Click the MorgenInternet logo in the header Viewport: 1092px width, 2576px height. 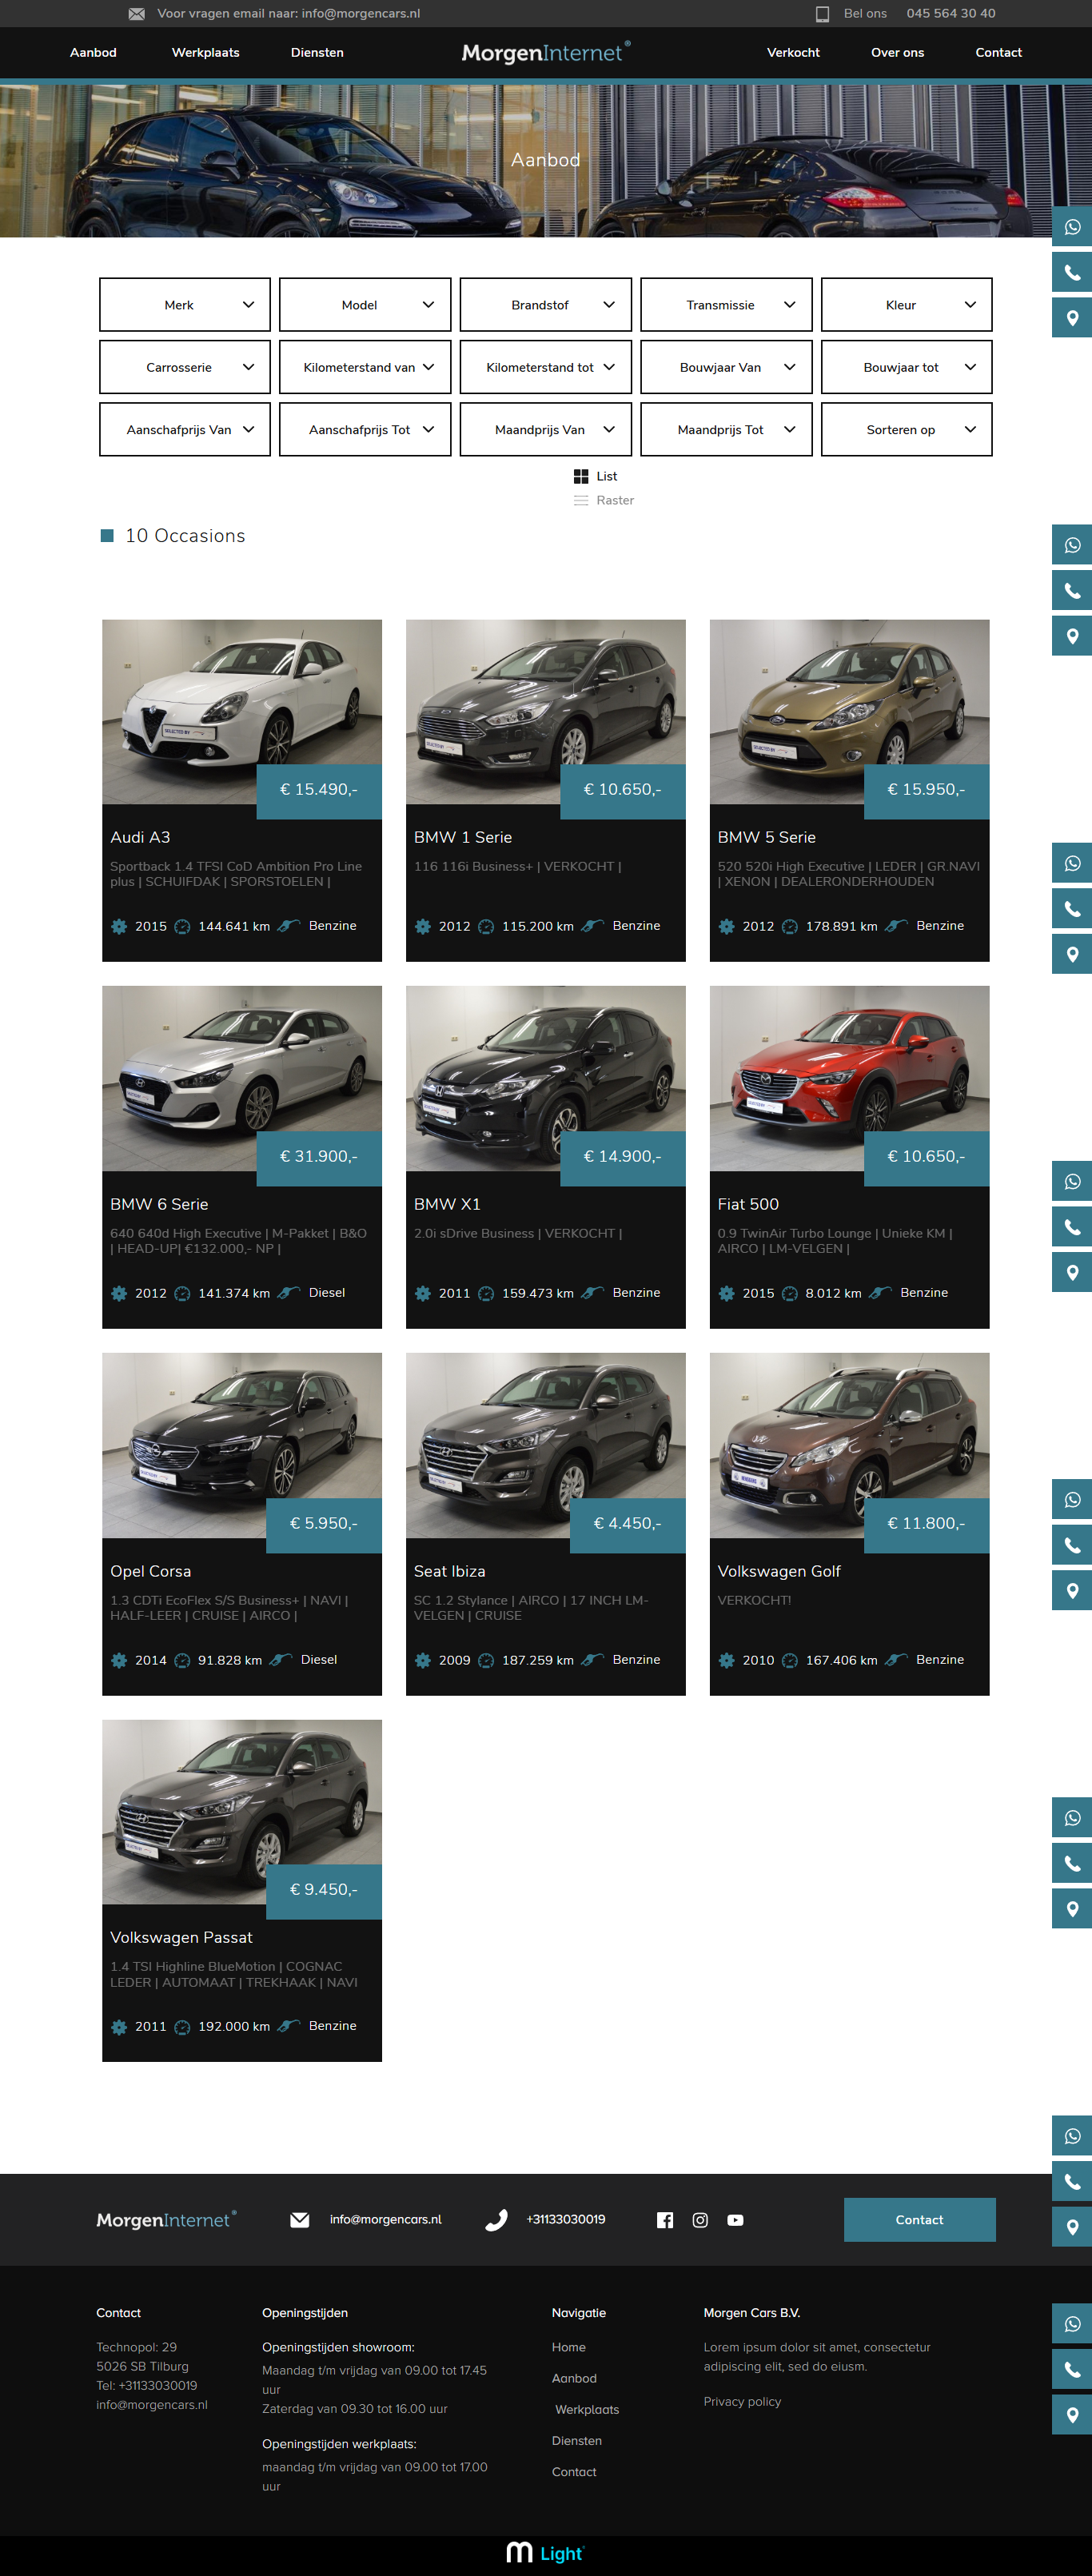(x=545, y=52)
